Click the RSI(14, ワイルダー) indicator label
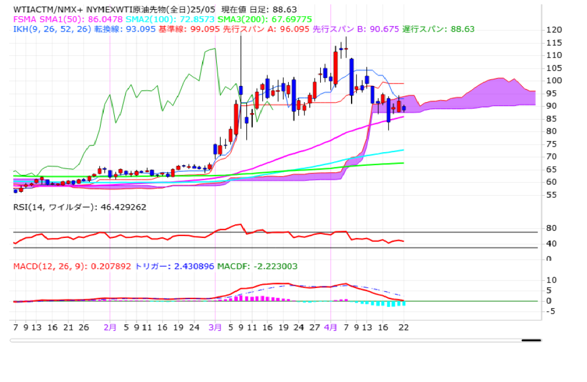 click(x=80, y=207)
